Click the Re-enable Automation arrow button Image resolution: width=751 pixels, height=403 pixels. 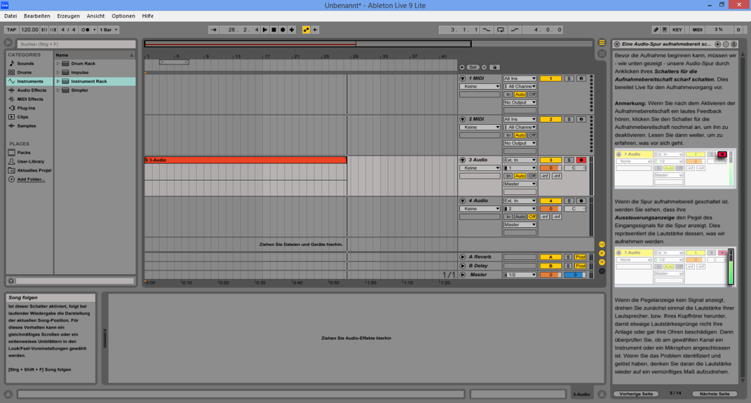(x=315, y=29)
